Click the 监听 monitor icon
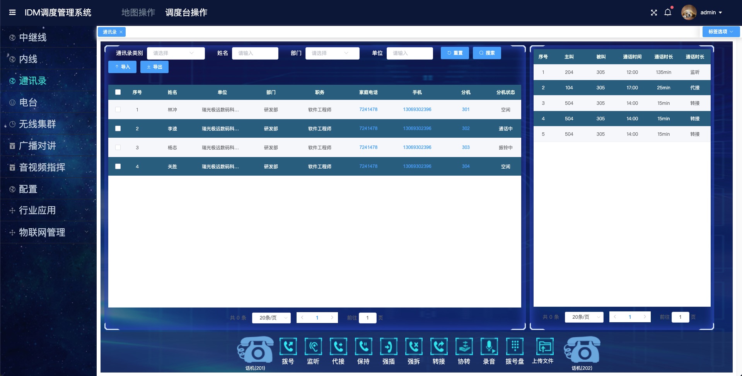 [313, 347]
